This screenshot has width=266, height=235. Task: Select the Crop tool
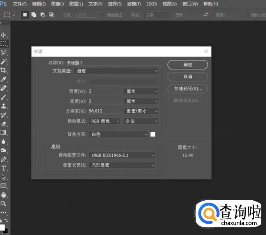pos(4,70)
